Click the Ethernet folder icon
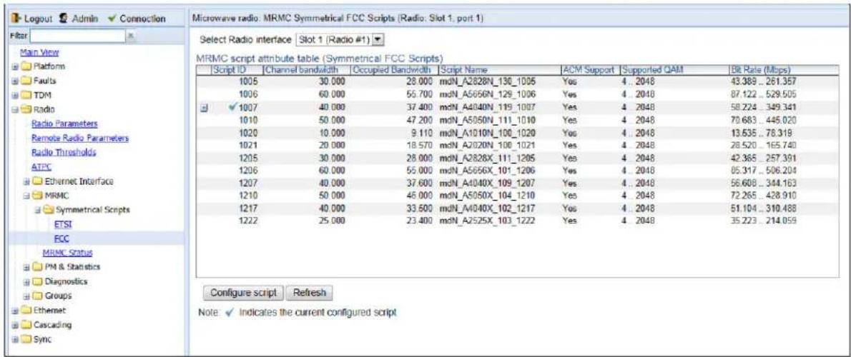 click(27, 311)
